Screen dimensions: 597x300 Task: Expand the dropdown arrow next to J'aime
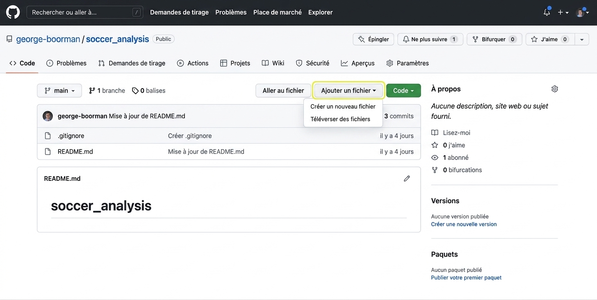click(x=582, y=39)
